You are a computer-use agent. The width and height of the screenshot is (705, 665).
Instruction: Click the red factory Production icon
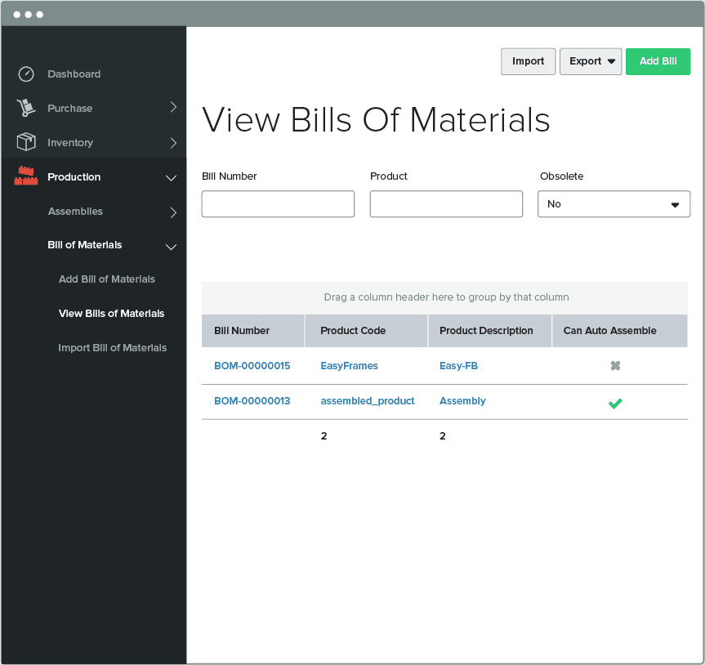point(25,176)
